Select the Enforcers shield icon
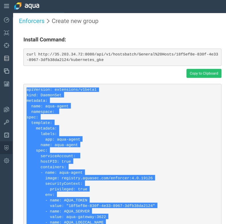The height and width of the screenshot is (224, 226). click(7, 148)
